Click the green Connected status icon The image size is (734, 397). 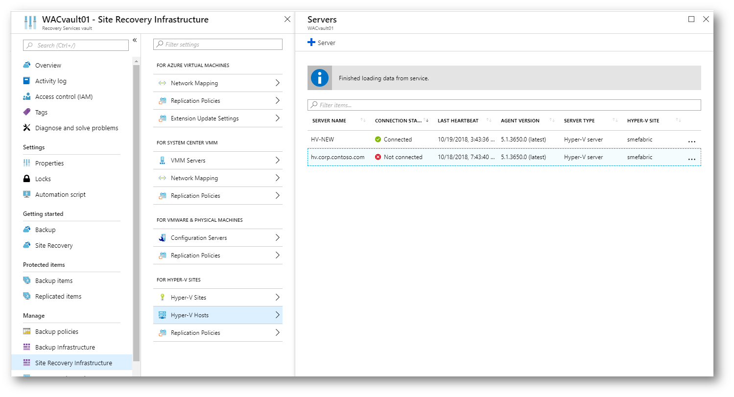(378, 140)
